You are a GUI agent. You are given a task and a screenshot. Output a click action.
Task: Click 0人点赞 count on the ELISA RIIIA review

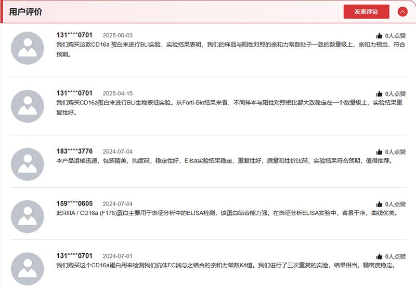(x=395, y=204)
